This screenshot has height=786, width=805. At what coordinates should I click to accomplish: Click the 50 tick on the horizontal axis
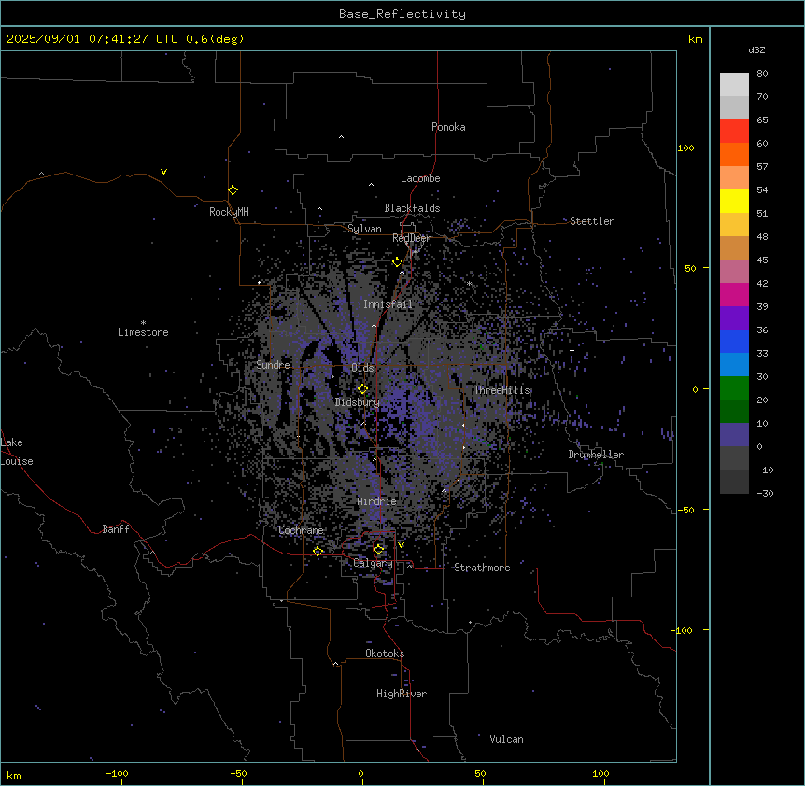point(480,773)
